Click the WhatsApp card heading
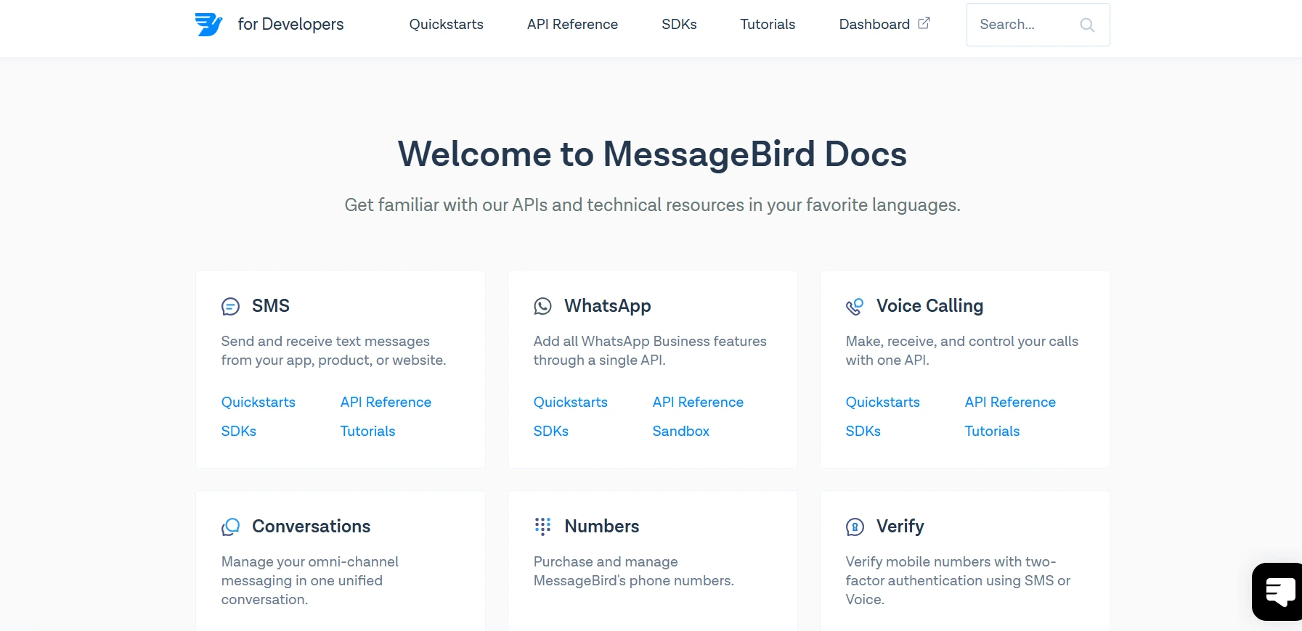 tap(608, 306)
